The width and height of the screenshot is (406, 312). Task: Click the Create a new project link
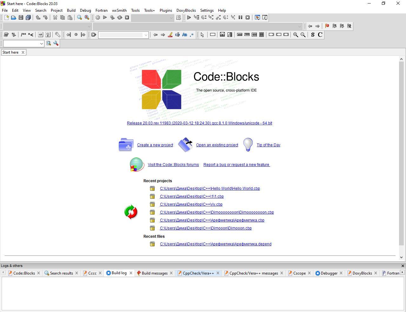(155, 145)
